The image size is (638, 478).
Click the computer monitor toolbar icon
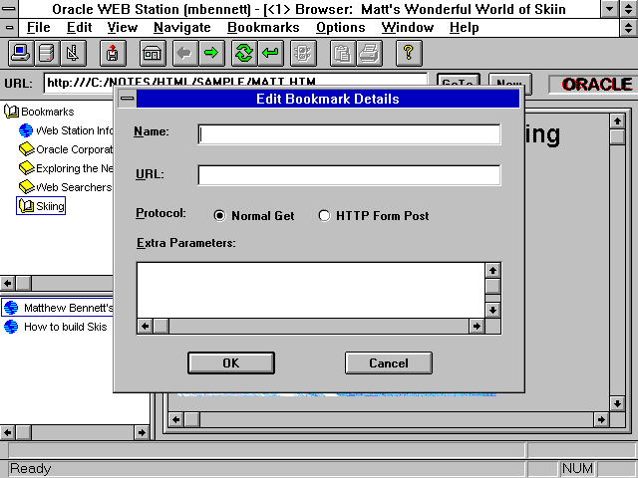[21, 53]
